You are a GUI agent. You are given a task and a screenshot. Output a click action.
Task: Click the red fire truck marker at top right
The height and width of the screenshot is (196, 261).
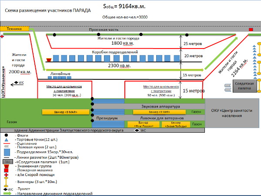(x=251, y=29)
